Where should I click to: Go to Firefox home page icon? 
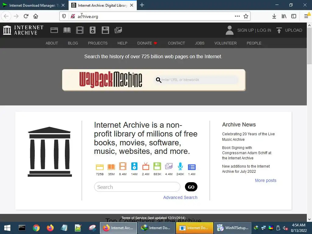pos(36,16)
